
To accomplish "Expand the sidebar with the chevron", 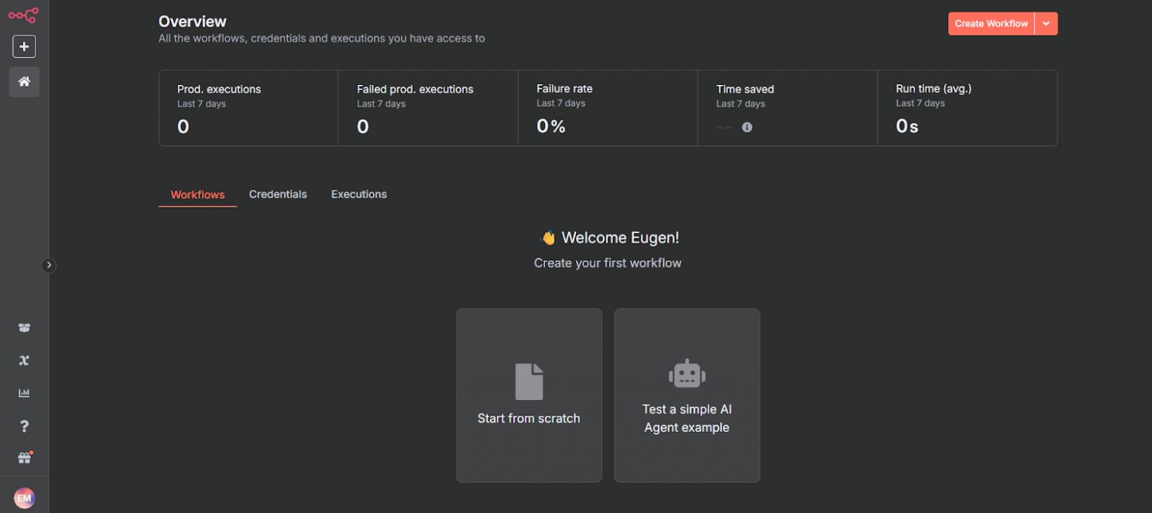I will [x=49, y=265].
